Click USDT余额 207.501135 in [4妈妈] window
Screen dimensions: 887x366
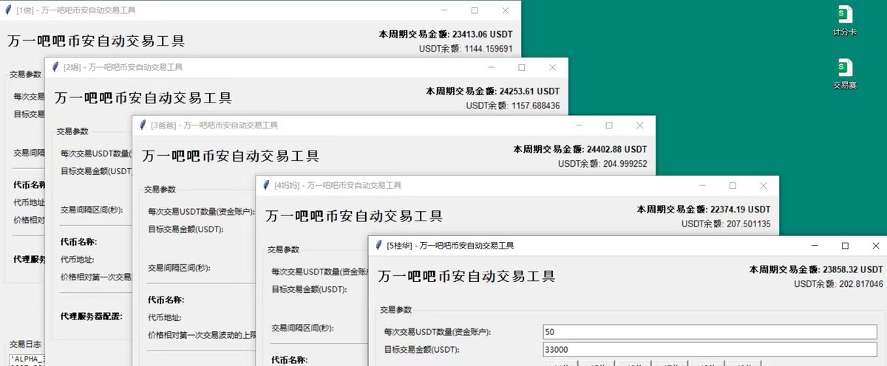click(x=726, y=224)
